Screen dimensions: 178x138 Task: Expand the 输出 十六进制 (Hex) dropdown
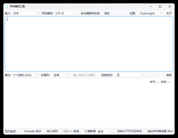click(26, 75)
